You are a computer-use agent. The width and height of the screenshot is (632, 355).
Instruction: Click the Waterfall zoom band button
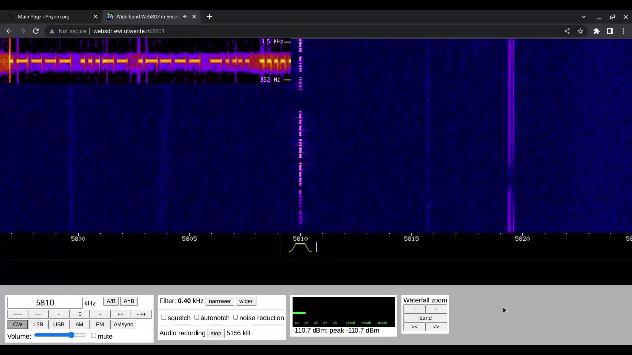[x=425, y=318]
